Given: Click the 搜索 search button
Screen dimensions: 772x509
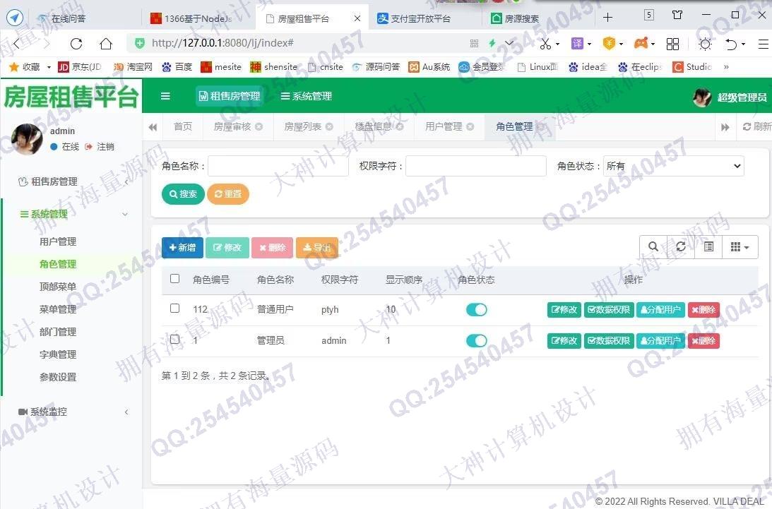Looking at the screenshot, I should tap(183, 193).
